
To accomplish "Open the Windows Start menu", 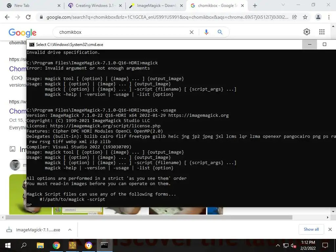I will [x=8, y=245].
